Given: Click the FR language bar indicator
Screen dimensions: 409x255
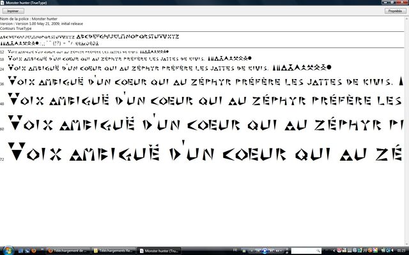Looking at the screenshot, I should 235,251.
